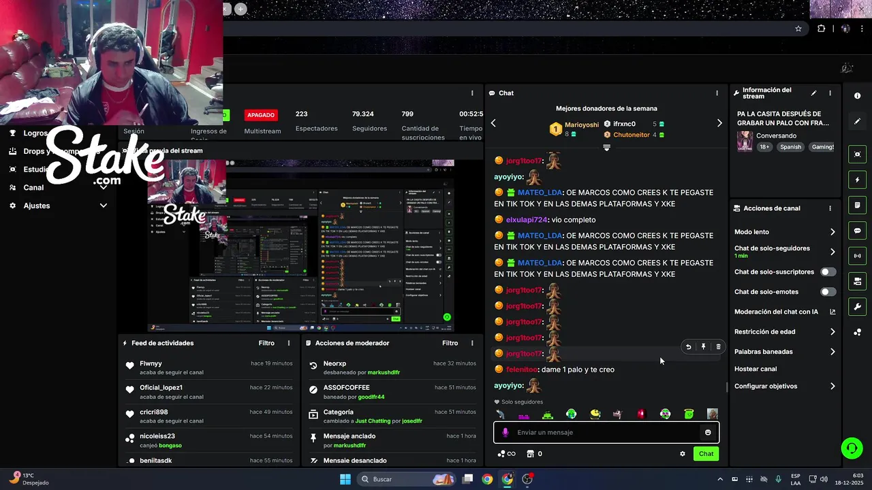The height and width of the screenshot is (490, 872).
Task: Click elxulapi724 username in chat
Action: (x=527, y=220)
